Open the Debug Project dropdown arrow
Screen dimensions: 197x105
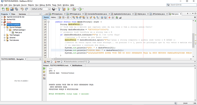[77, 9]
